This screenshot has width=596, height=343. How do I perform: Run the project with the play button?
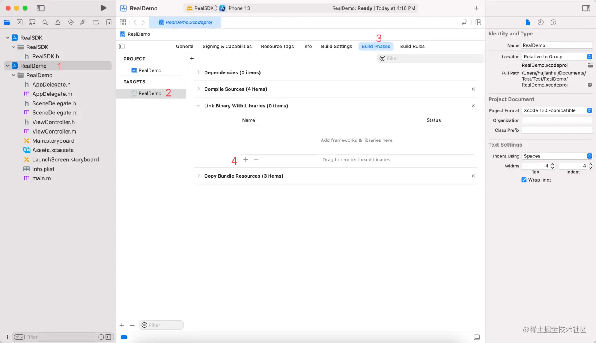(x=104, y=8)
